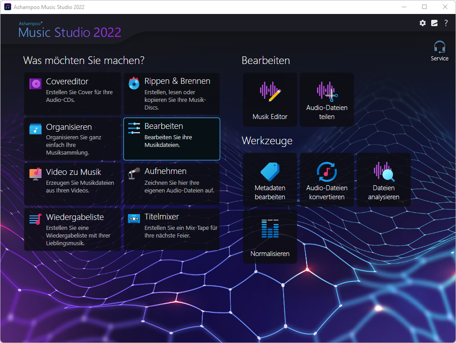Click the Rippen & Brennen flame disc icon
The height and width of the screenshot is (343, 456).
(x=134, y=83)
